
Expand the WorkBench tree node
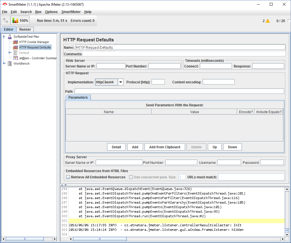pos(4,64)
